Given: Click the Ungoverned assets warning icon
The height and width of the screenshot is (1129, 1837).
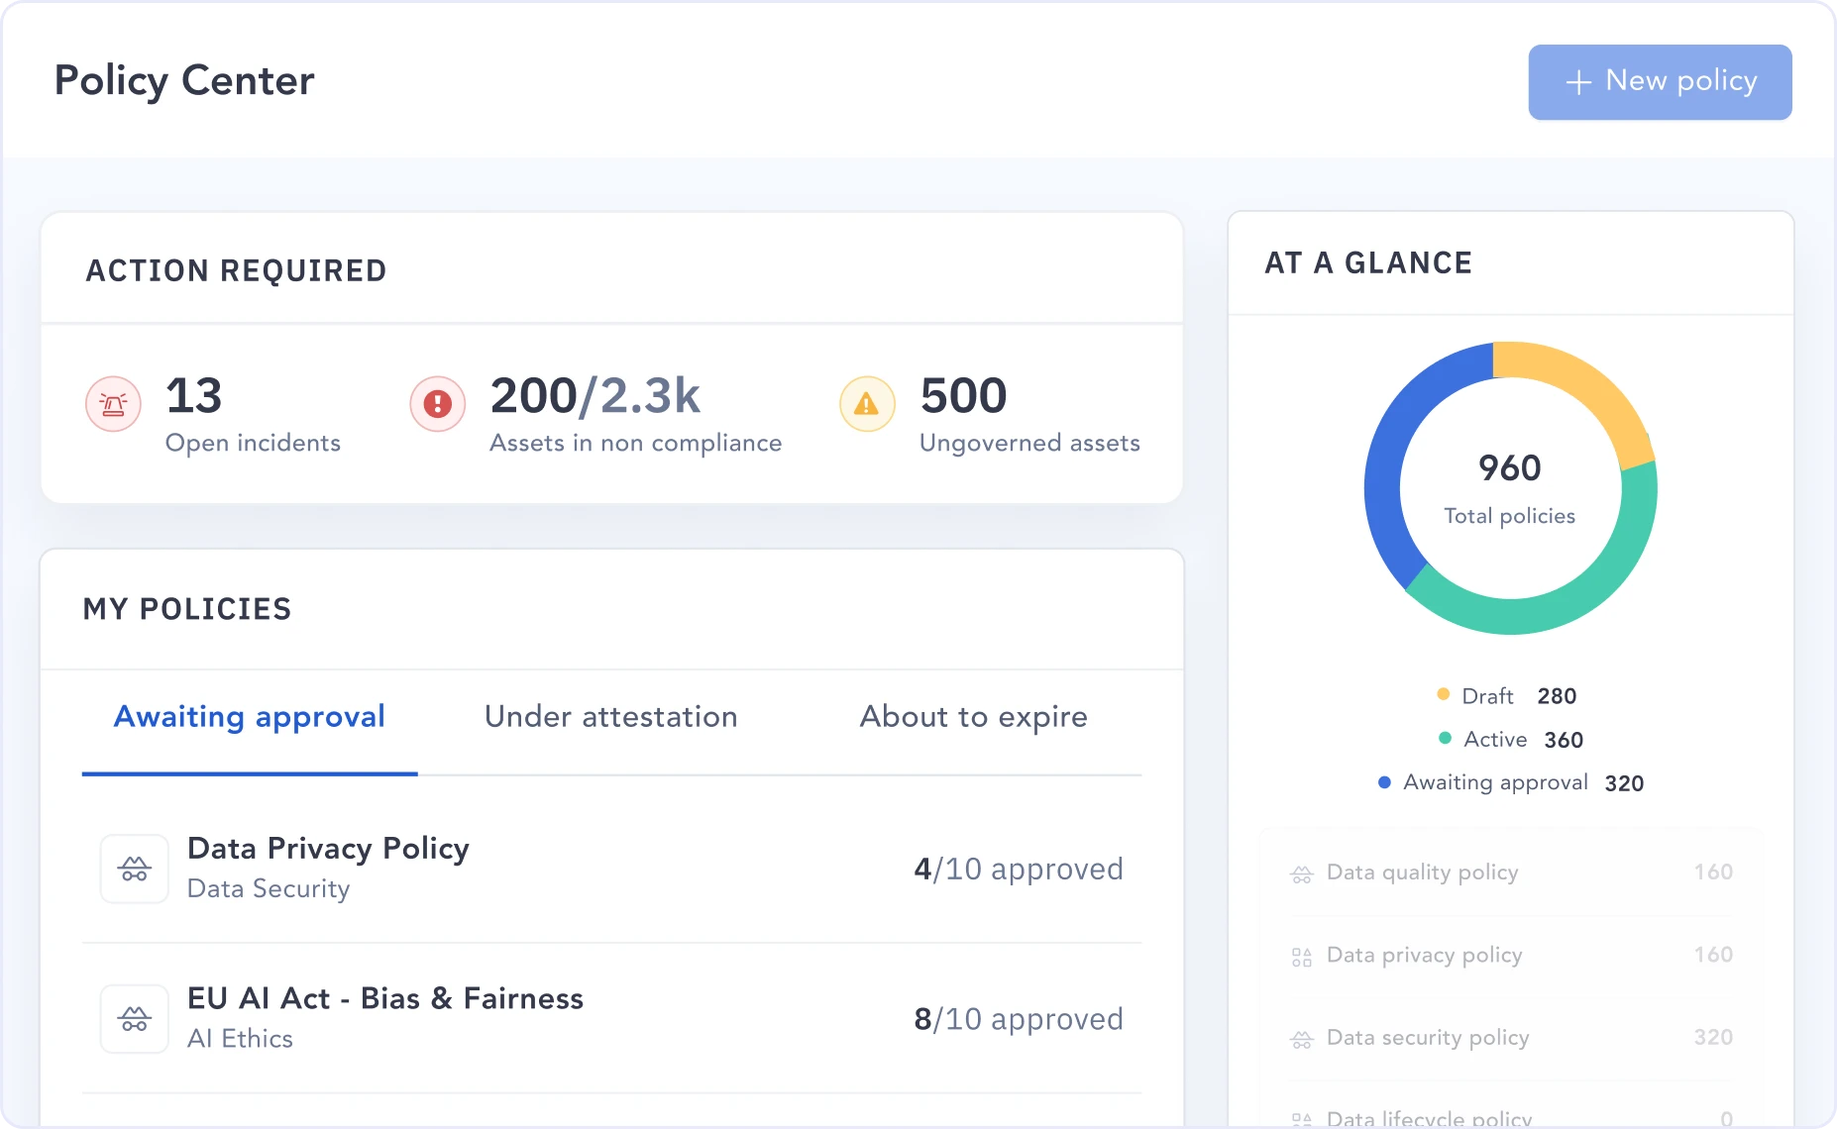Looking at the screenshot, I should click(x=867, y=404).
